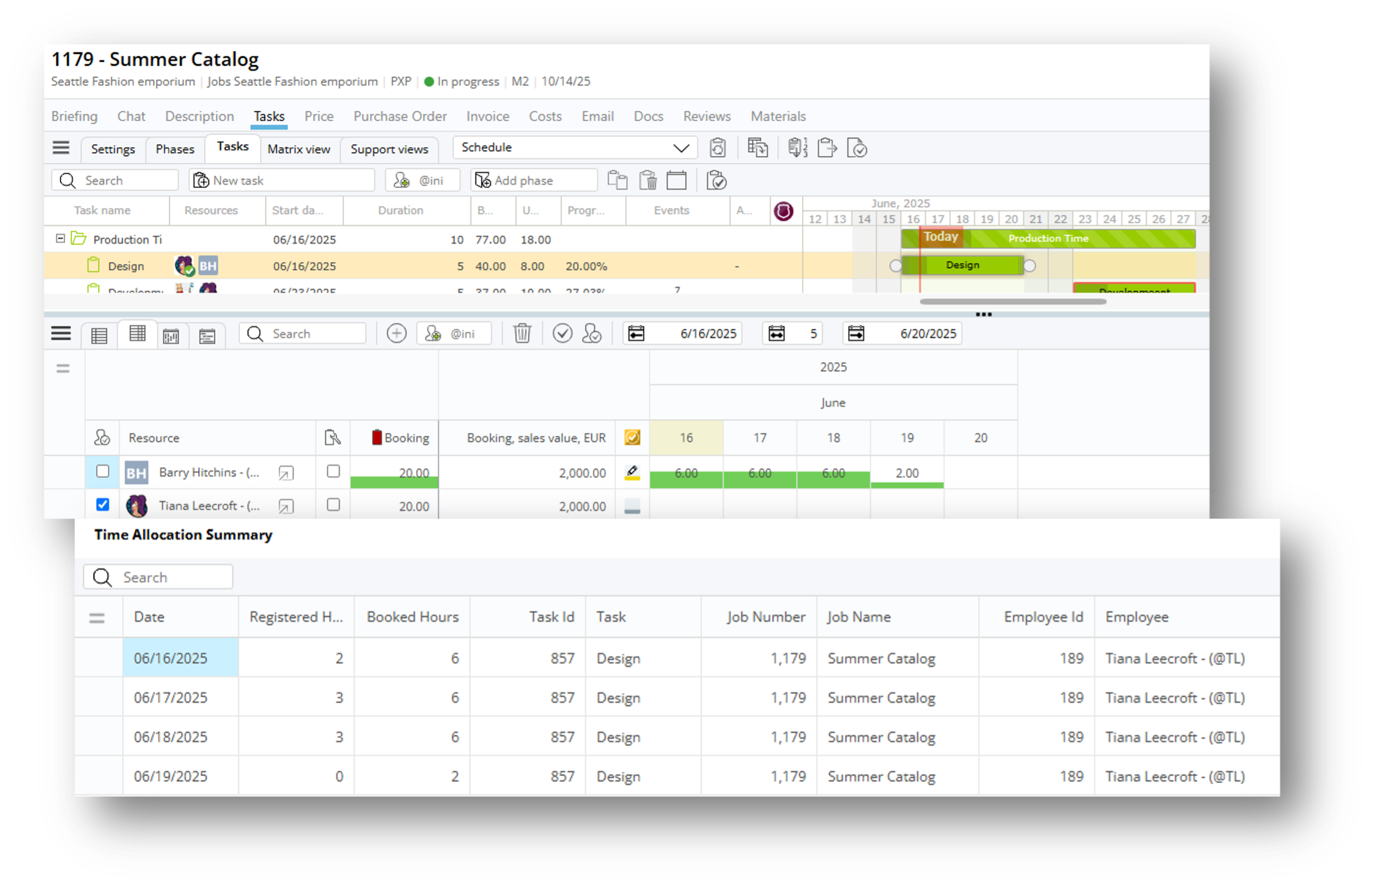Switch to the calendar chart resource view icon
Image resolution: width=1373 pixels, height=889 pixels.
pos(171,336)
